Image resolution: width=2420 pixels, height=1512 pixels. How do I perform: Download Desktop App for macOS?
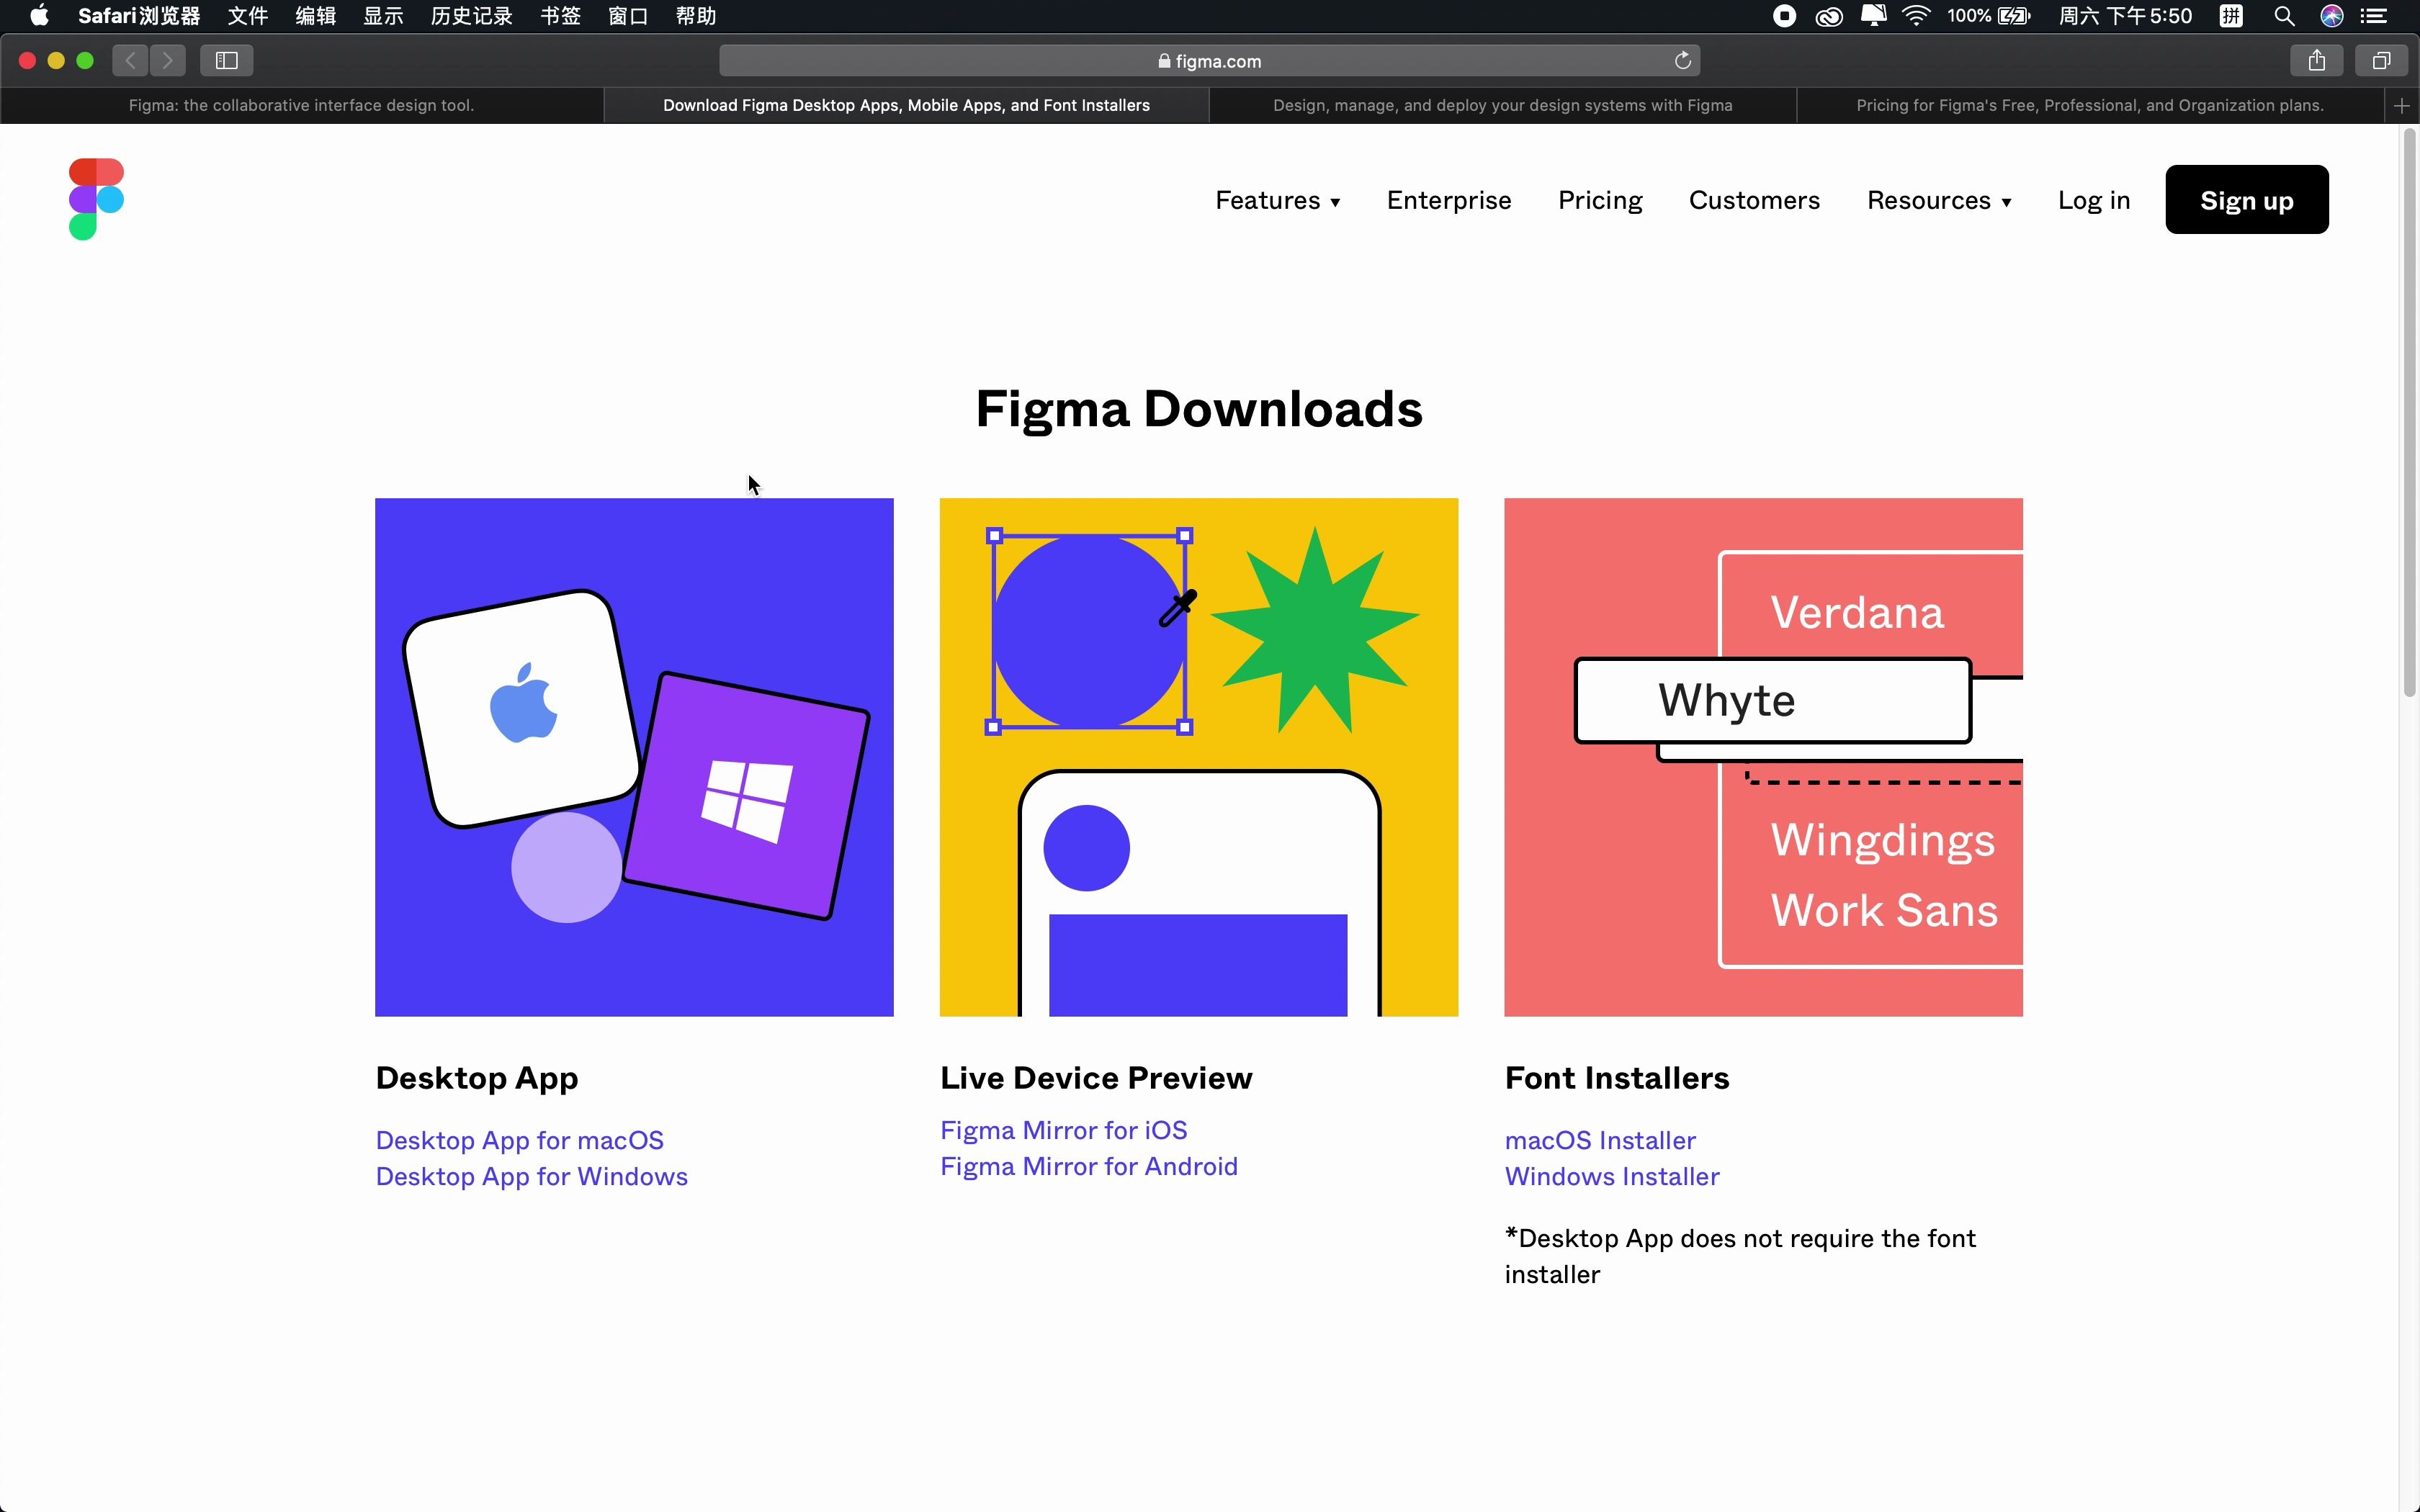519,1140
